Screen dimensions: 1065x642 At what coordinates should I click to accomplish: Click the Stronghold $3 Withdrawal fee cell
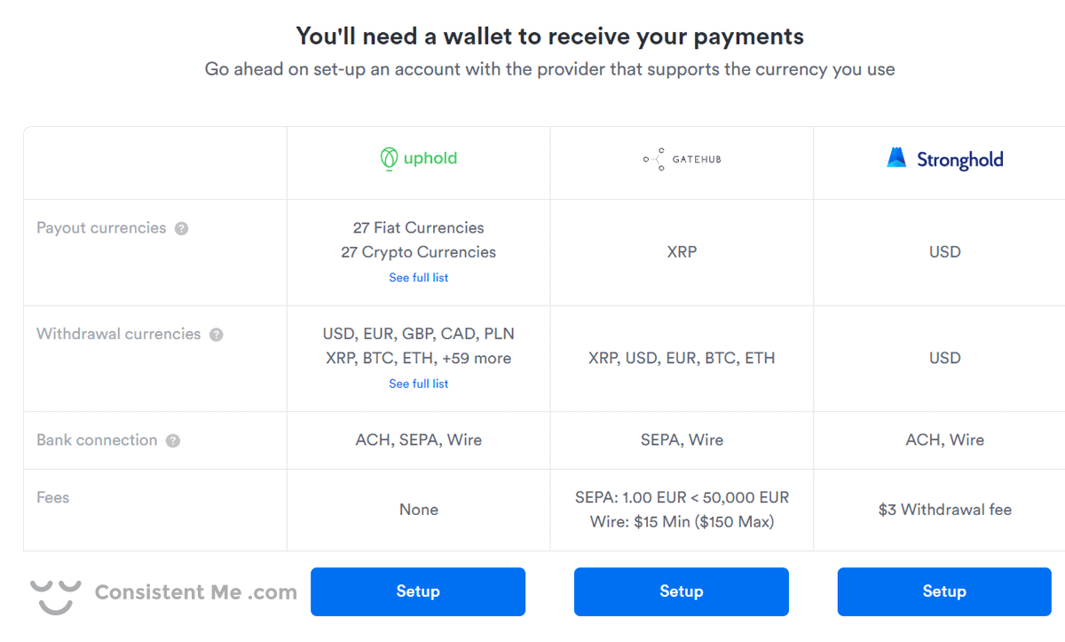944,510
